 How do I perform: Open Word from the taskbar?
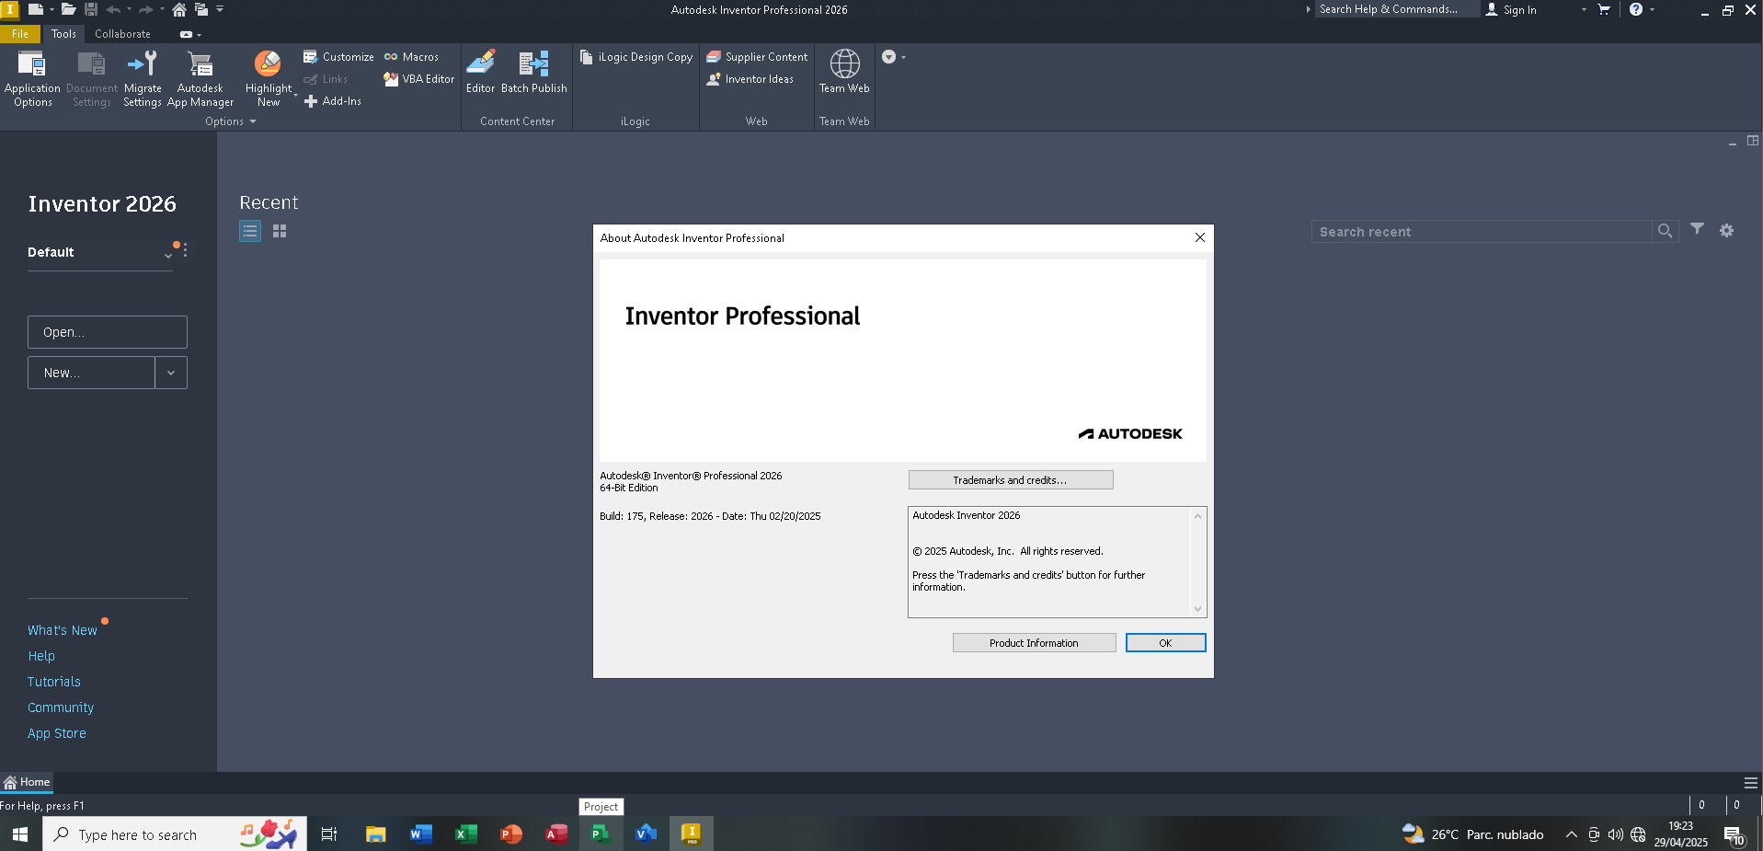420,834
